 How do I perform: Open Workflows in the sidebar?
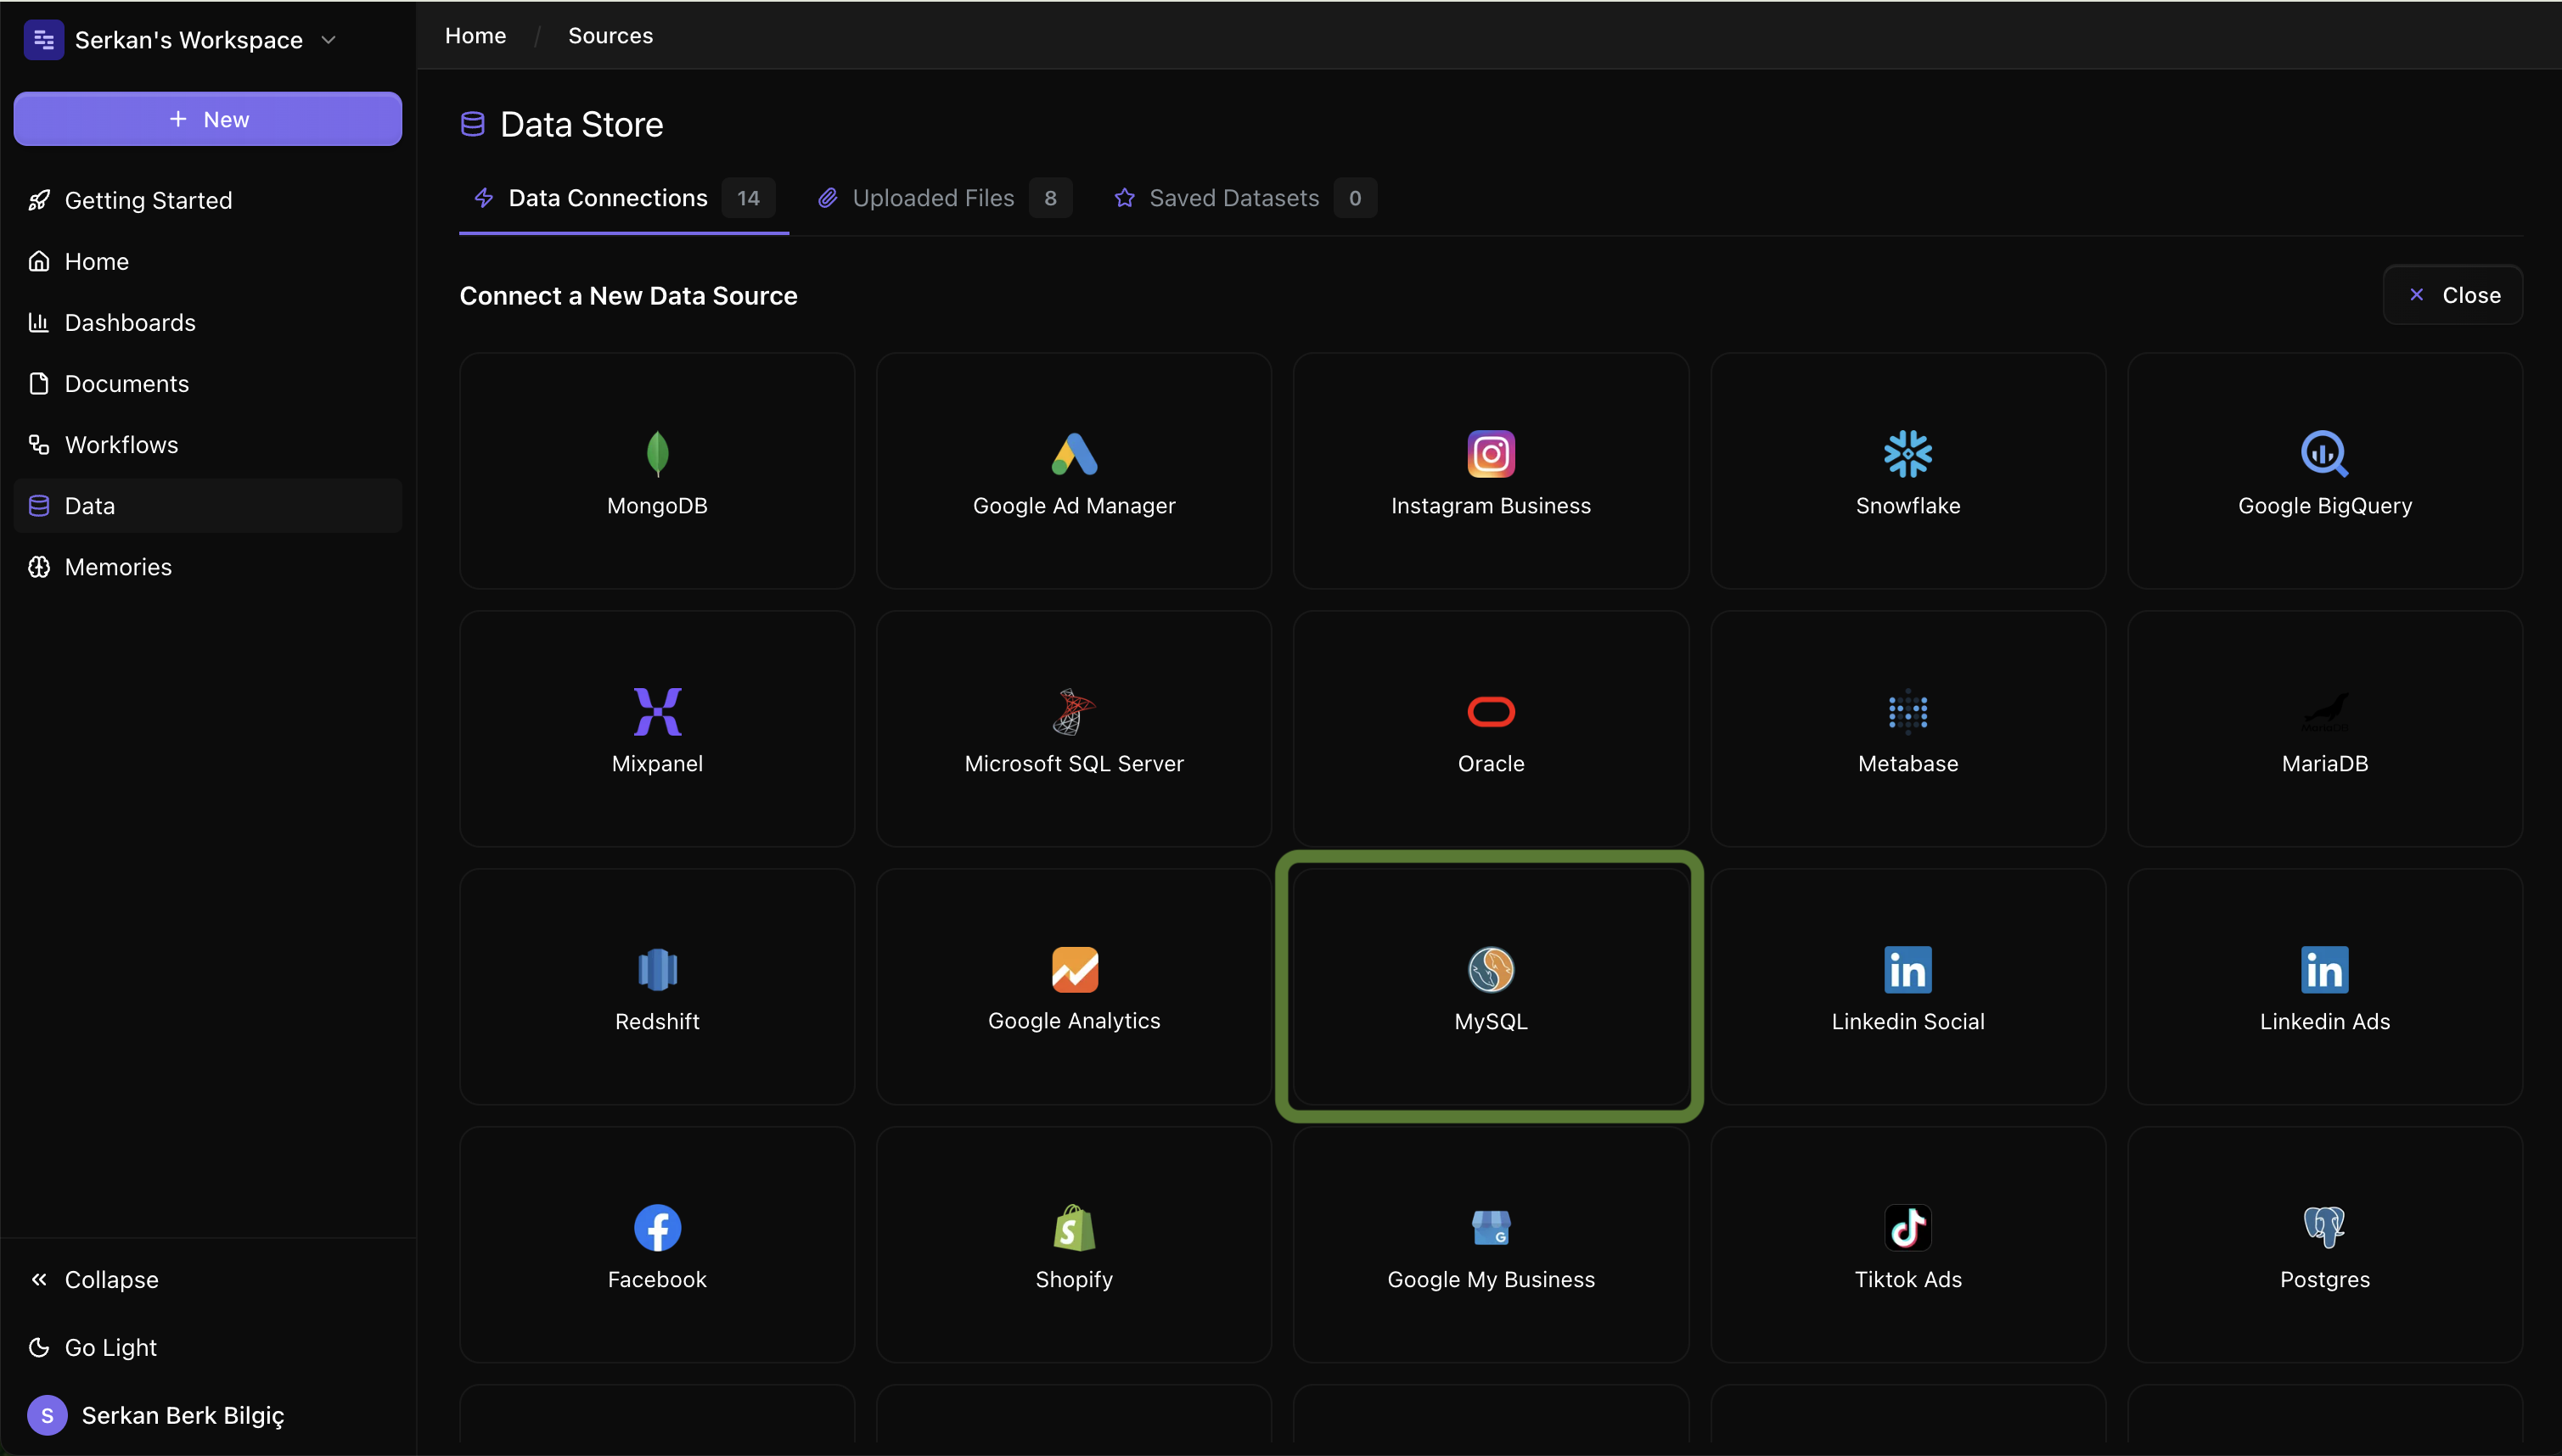click(208, 444)
